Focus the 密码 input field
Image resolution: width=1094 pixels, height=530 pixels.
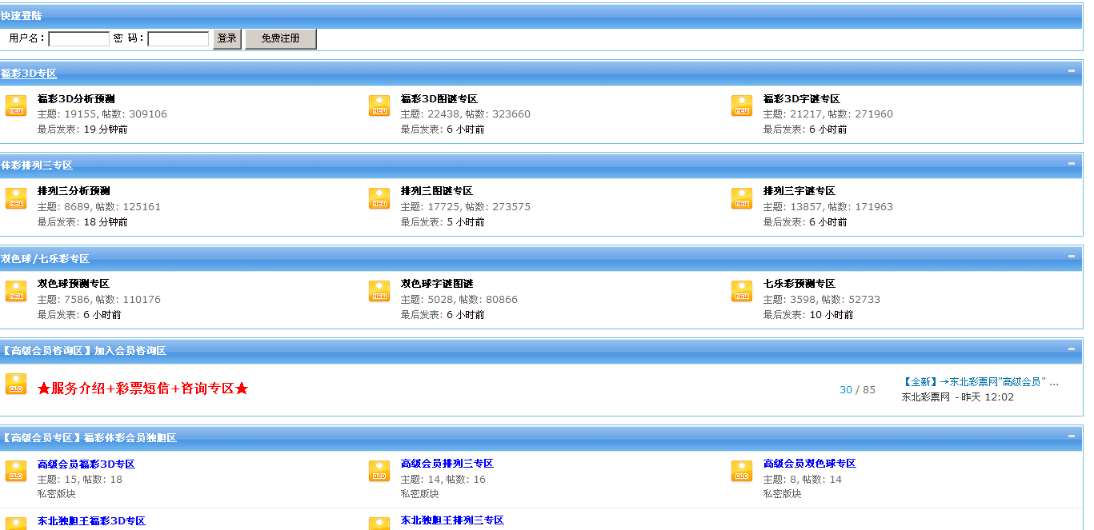178,38
